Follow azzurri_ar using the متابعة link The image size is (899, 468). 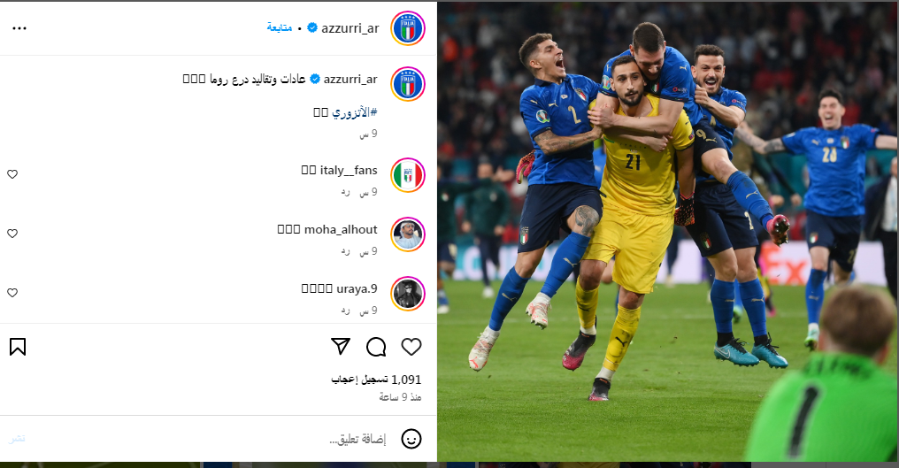coord(280,27)
